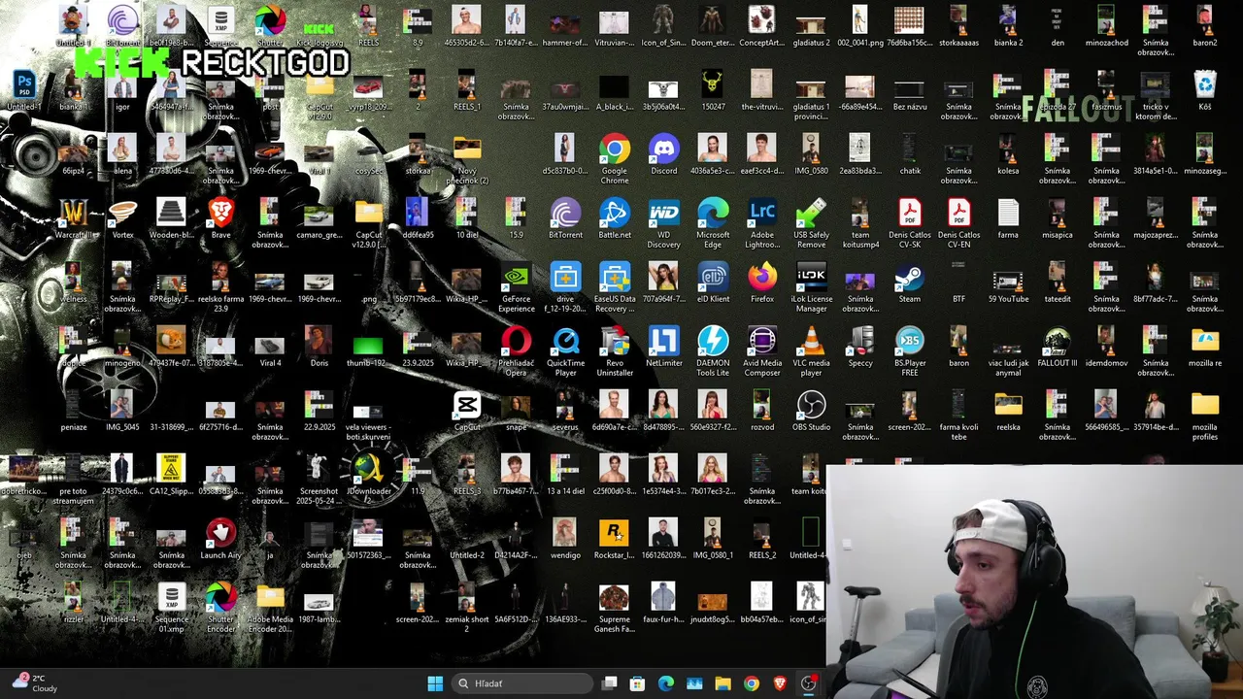Select Wooden-bl image file
This screenshot has height=699, width=1243.
coord(171,219)
